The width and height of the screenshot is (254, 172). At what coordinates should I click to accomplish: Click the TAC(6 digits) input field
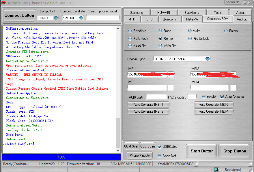pos(156,97)
